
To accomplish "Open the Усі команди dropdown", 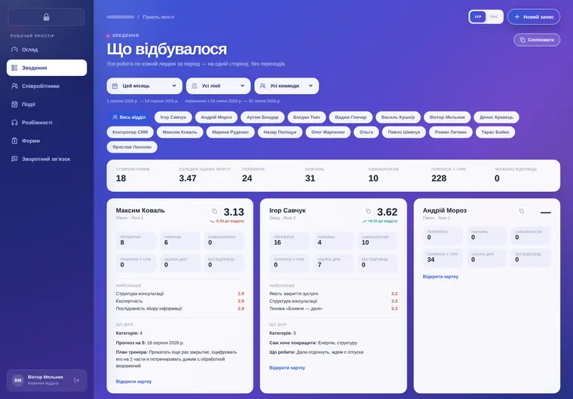I will 286,86.
